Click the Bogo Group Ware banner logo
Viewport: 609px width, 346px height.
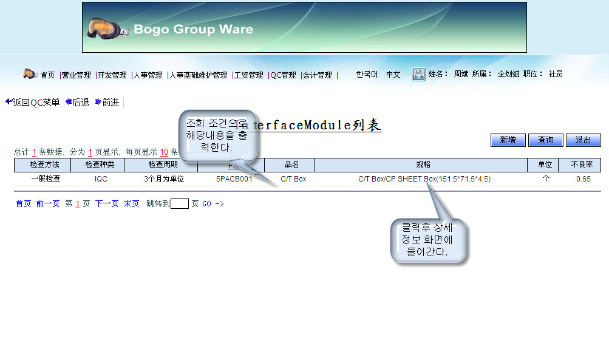tap(304, 27)
